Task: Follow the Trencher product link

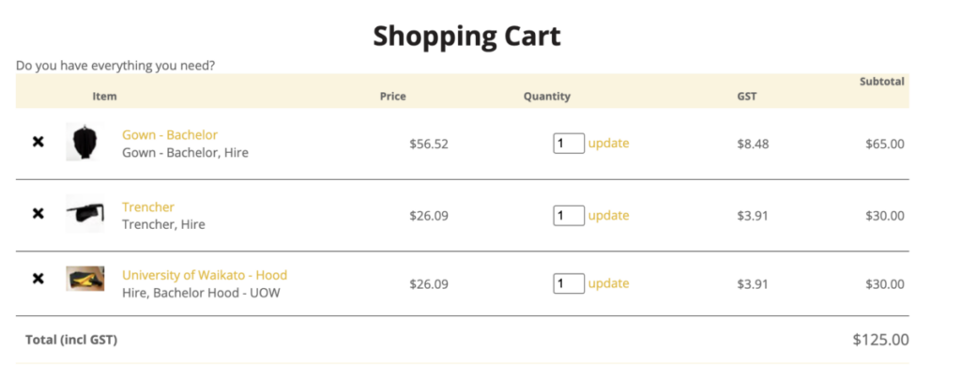Action: 148,207
